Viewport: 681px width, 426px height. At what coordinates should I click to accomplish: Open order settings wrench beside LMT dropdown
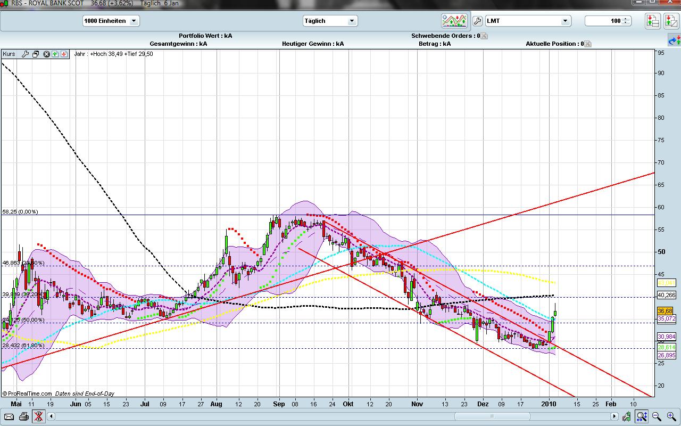pos(476,20)
